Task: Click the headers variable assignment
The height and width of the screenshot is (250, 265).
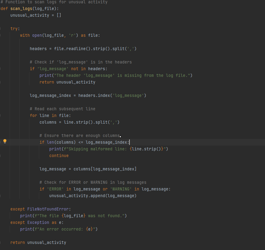Action: [x=38, y=49]
